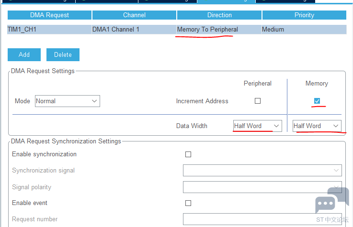This screenshot has width=353, height=227.
Task: Click the Medium priority cell
Action: 273,30
